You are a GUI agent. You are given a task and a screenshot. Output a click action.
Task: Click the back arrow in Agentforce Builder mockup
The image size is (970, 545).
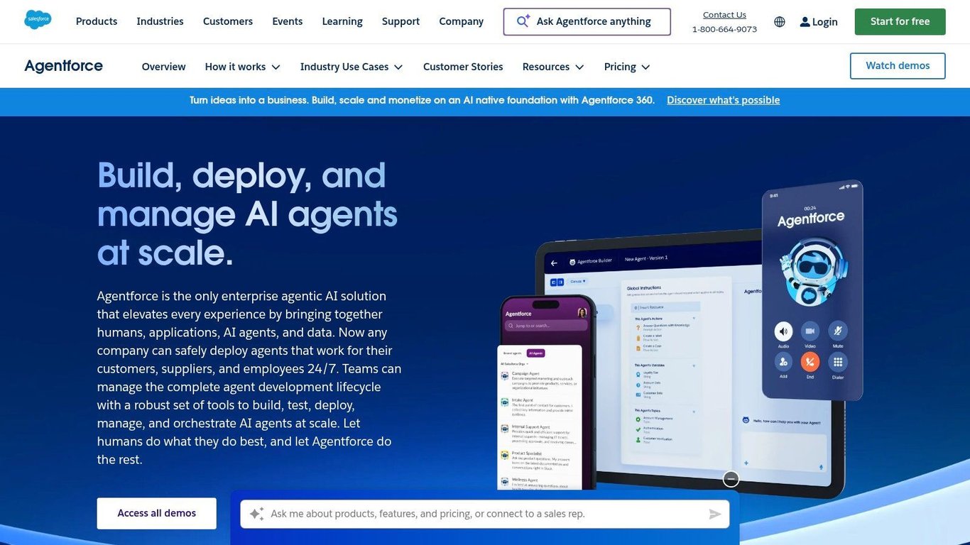(x=555, y=263)
